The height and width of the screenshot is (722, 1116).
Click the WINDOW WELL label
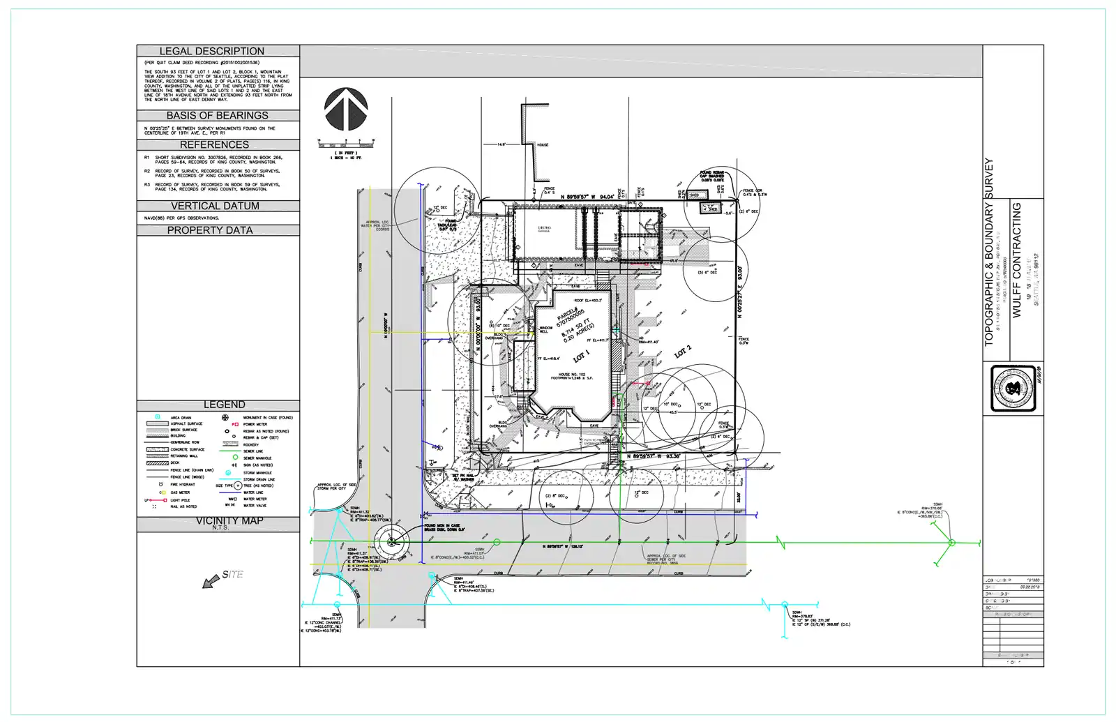(x=546, y=329)
